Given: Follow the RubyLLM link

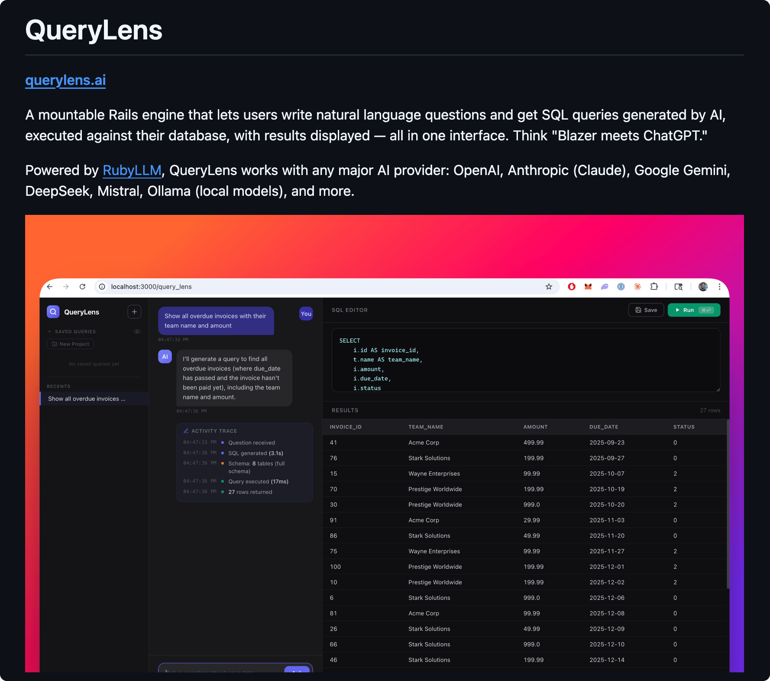Looking at the screenshot, I should tap(132, 170).
